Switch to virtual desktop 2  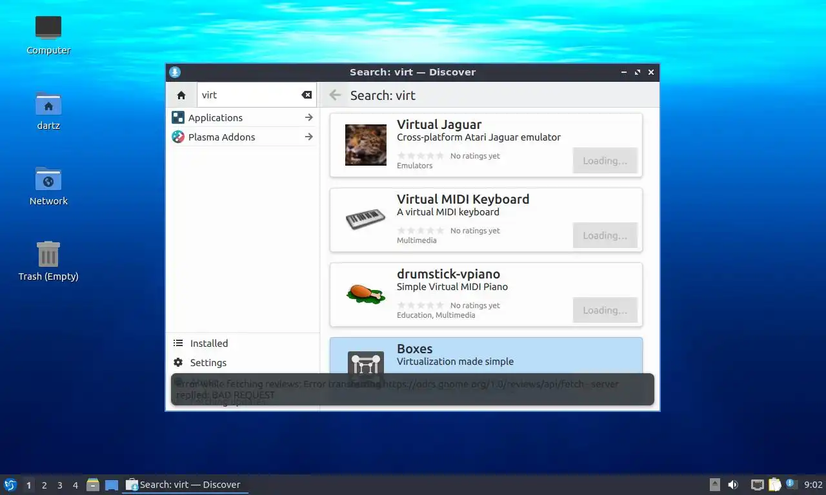point(44,485)
